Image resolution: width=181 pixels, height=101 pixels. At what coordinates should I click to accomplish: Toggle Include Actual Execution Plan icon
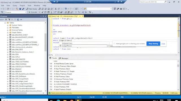point(55,12)
